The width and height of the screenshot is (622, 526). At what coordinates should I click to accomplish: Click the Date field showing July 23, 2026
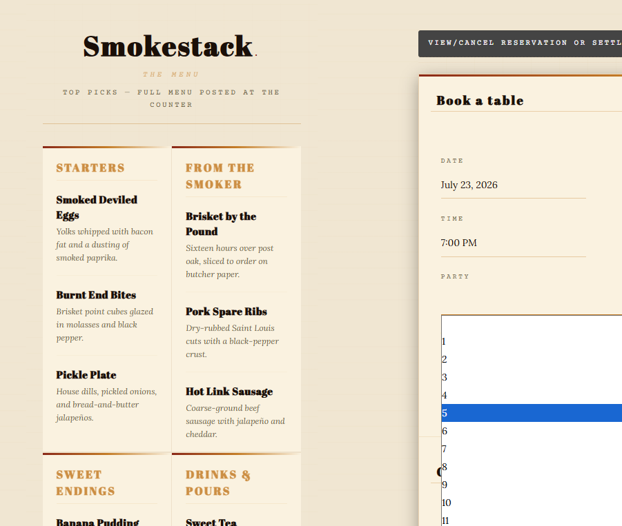coord(514,185)
